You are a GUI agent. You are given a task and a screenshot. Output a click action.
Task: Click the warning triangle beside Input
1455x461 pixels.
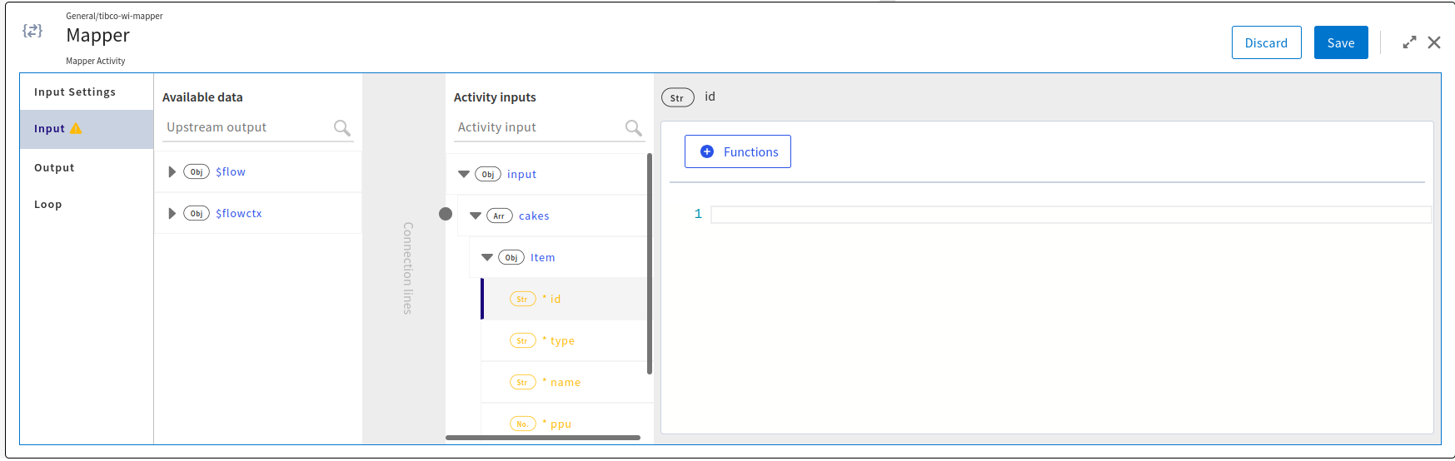[76, 128]
